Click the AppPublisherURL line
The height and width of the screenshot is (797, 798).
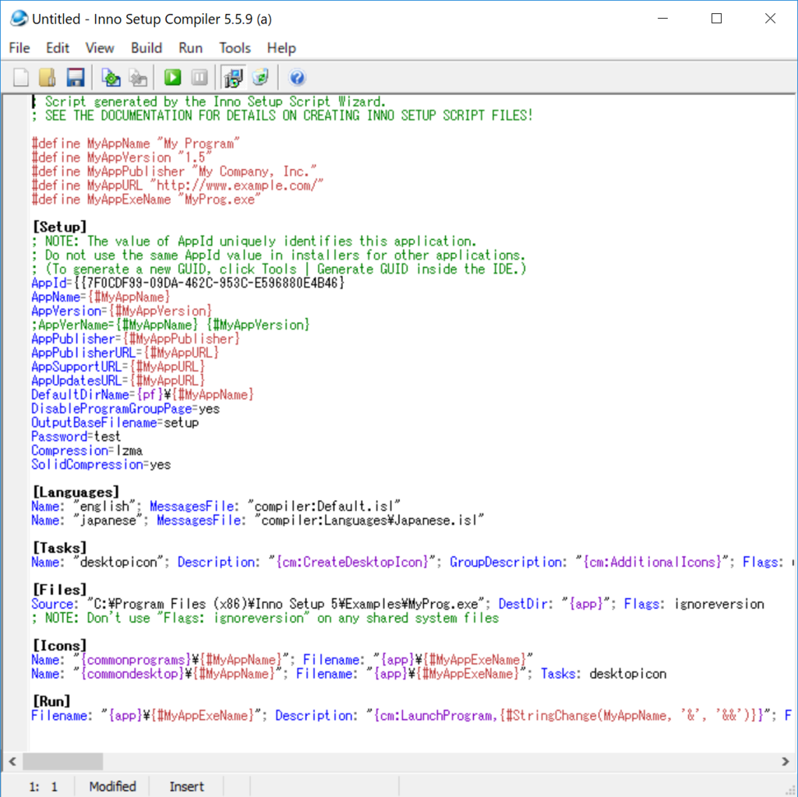point(125,353)
